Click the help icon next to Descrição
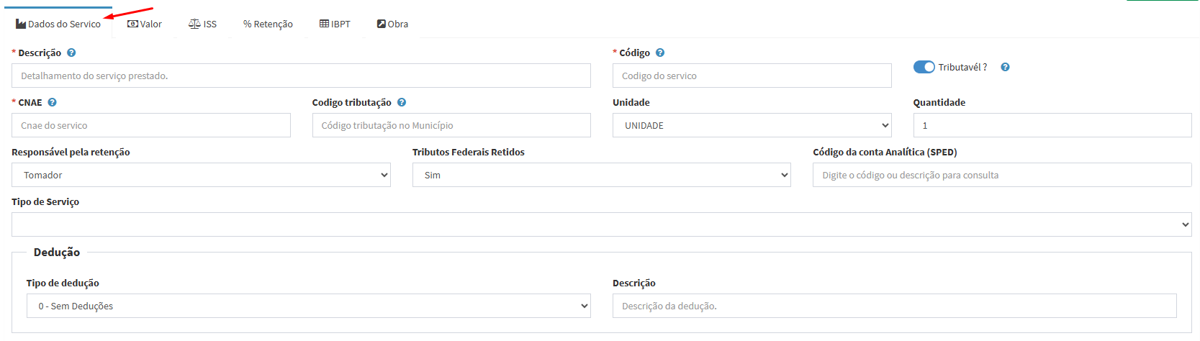 tap(71, 53)
